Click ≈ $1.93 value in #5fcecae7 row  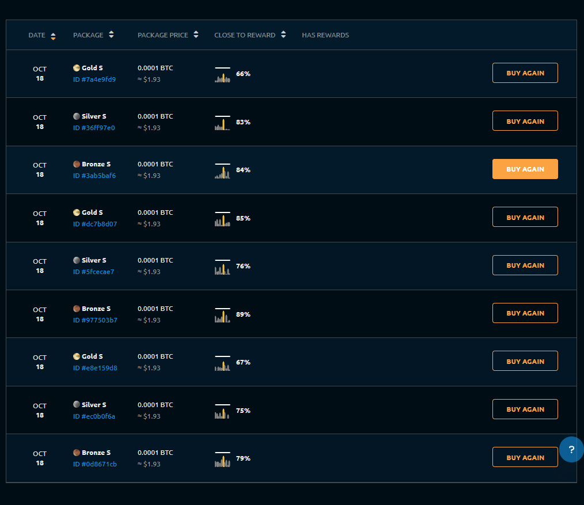click(x=149, y=271)
